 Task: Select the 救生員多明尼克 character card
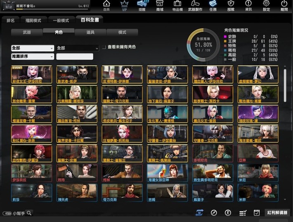[213, 173]
